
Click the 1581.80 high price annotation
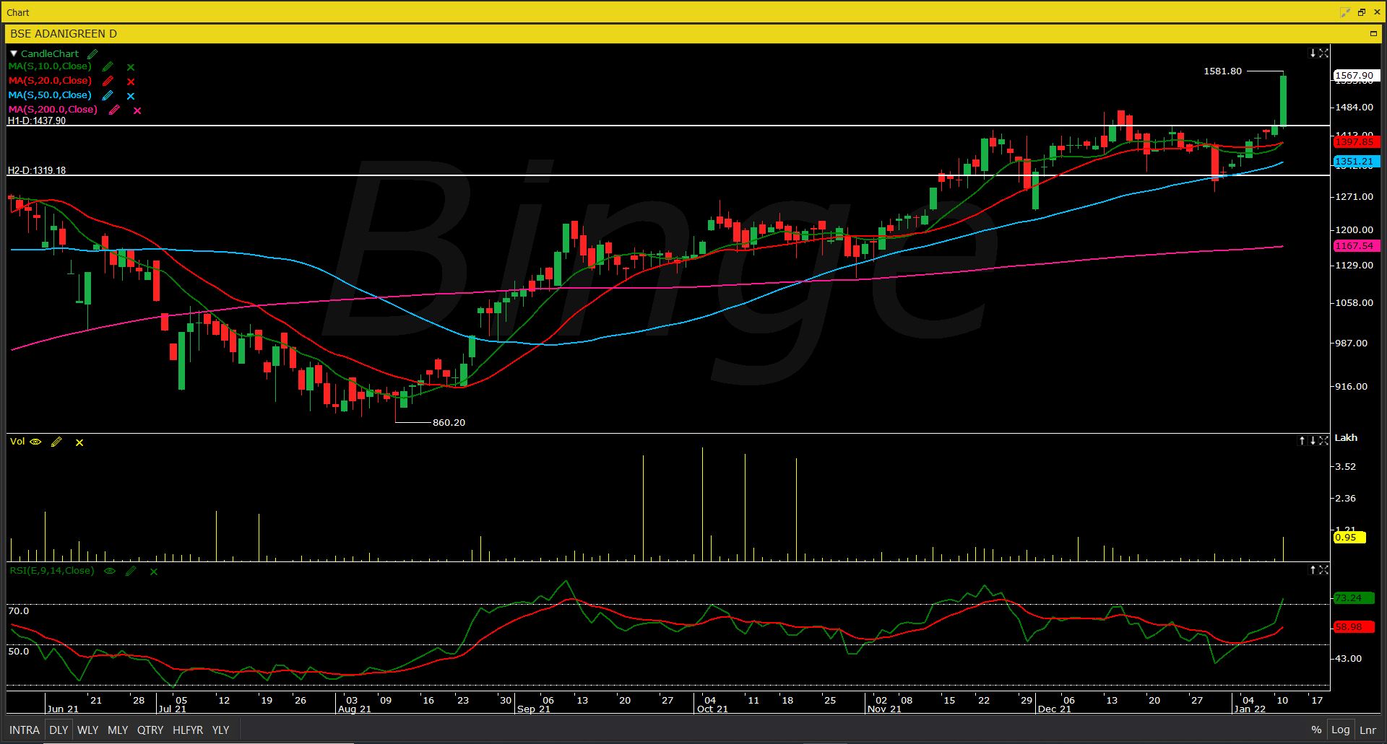point(1223,71)
